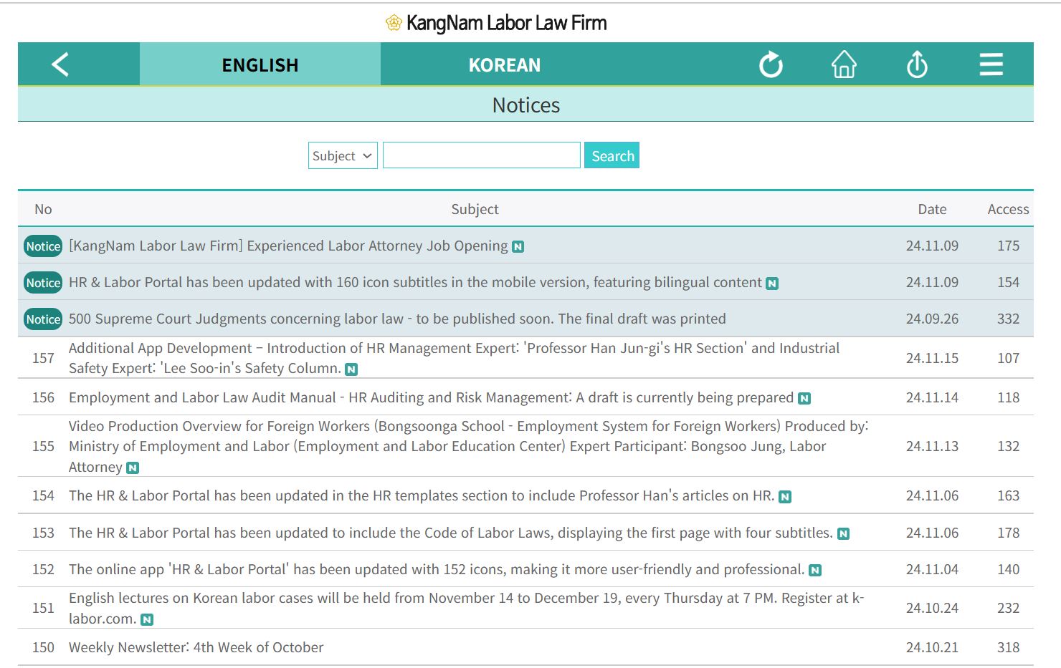Click access count 175
The width and height of the screenshot is (1061, 668).
[x=1008, y=246]
